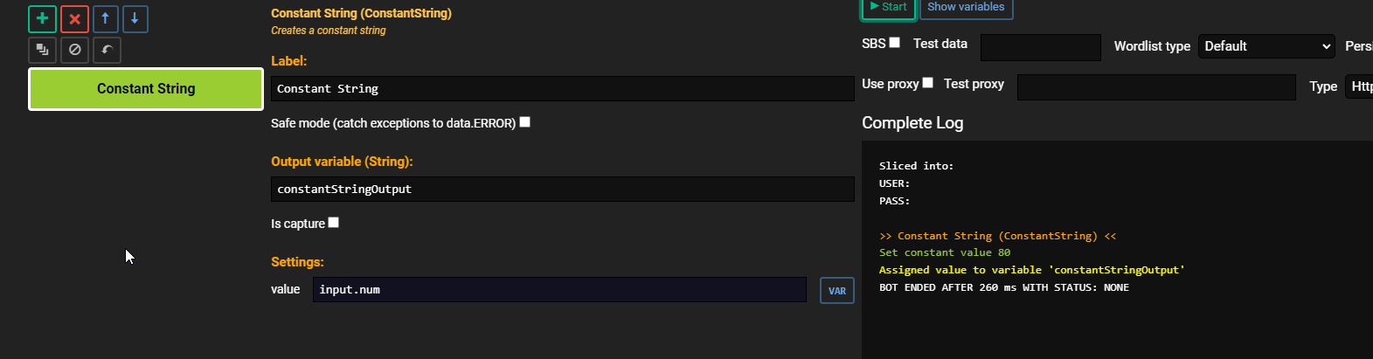1373x359 pixels.
Task: Open the Wordlist type dropdown
Action: point(1266,46)
